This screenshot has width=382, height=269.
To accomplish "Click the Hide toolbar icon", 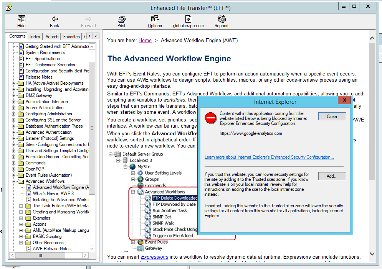I will pos(21,19).
